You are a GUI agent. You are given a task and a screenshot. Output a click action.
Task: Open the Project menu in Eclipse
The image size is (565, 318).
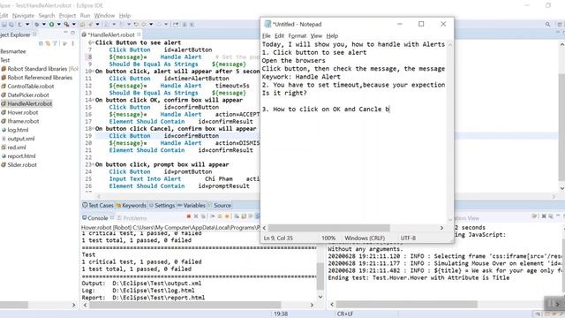click(x=67, y=16)
